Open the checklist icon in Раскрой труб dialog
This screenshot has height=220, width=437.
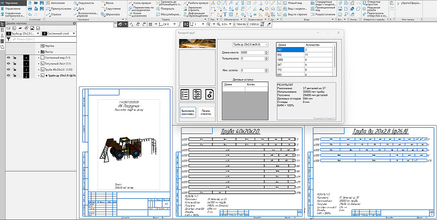point(185,94)
